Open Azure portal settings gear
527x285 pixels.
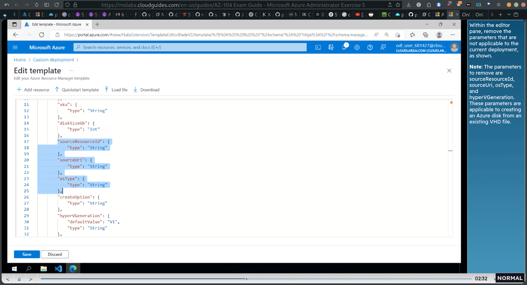tap(357, 47)
